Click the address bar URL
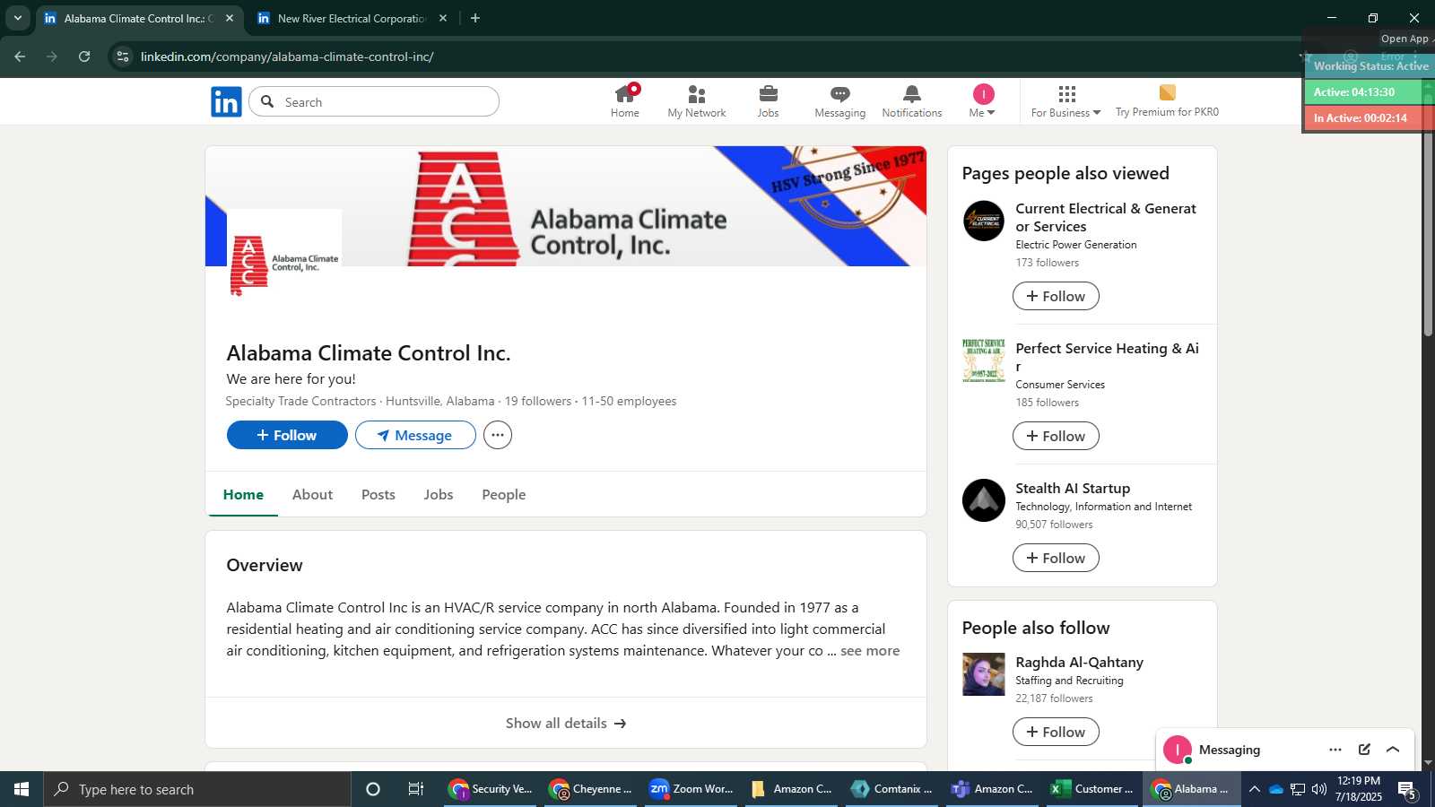Viewport: 1435px width, 807px height. click(x=287, y=56)
